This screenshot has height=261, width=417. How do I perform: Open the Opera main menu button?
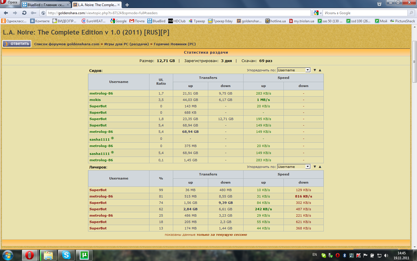tap(10, 3)
